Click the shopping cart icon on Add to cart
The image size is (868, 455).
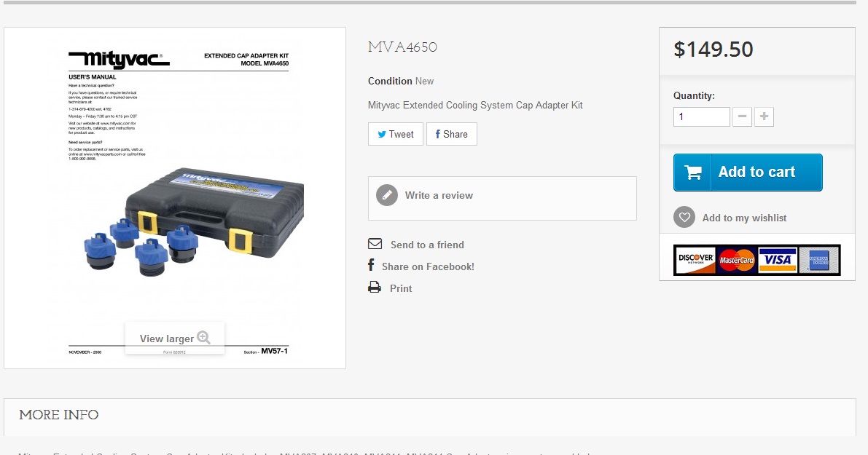pyautogui.click(x=692, y=173)
